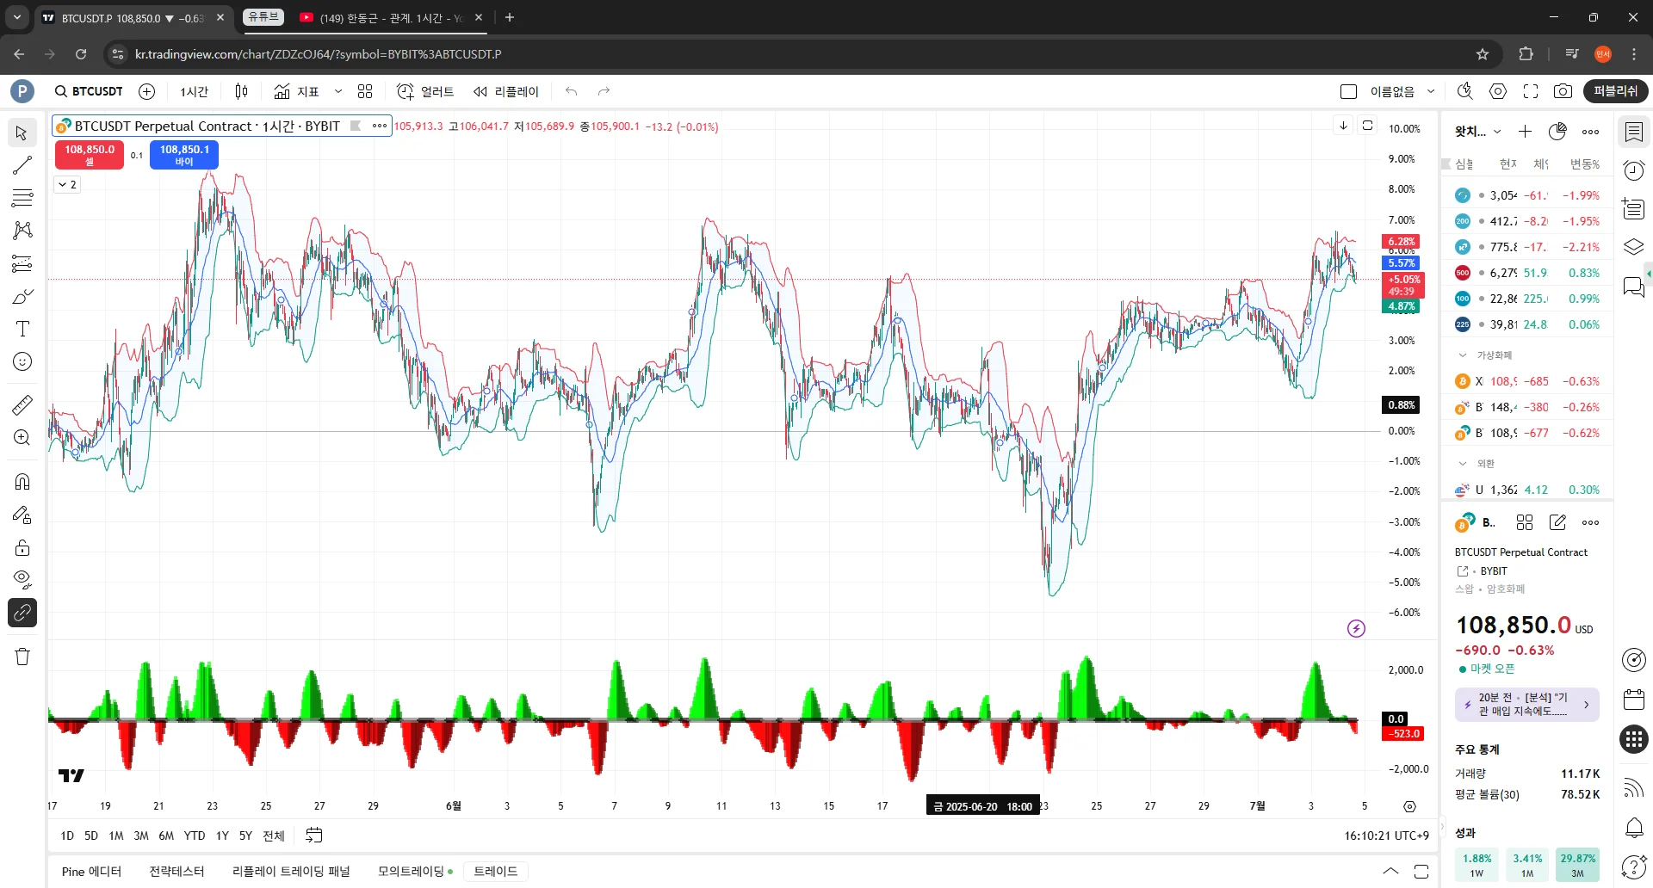Toggle stay in drawing mode

22,515
